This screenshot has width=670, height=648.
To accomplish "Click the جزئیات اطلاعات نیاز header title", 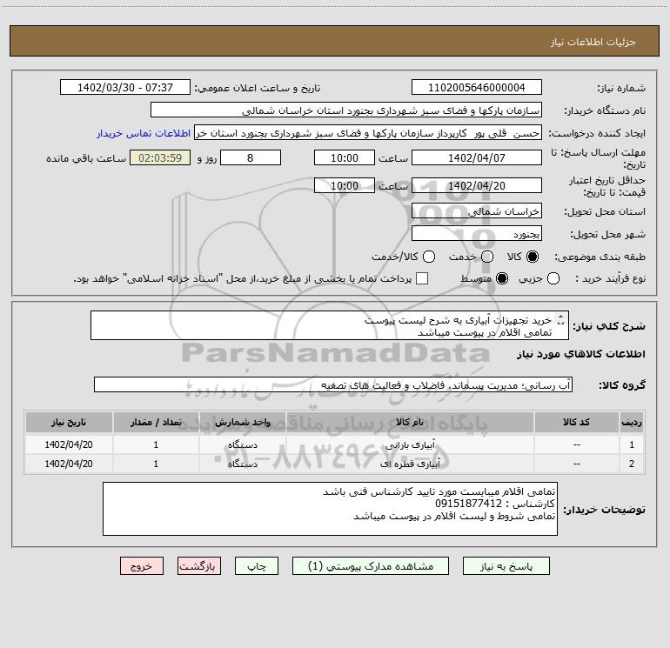I will click(x=593, y=42).
